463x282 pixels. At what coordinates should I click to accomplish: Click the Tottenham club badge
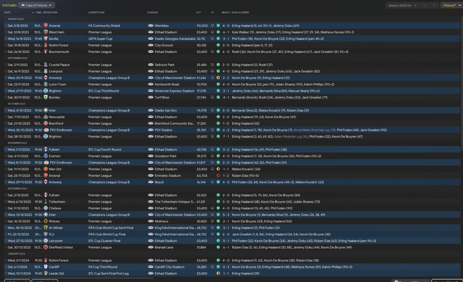[46, 202]
